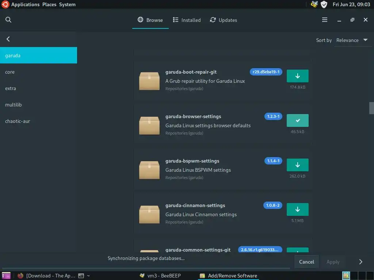Switch to the Browse tab
Screen dimensions: 374x280
coord(150,20)
